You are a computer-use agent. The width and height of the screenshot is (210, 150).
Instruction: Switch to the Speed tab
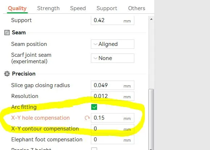tap(78, 8)
